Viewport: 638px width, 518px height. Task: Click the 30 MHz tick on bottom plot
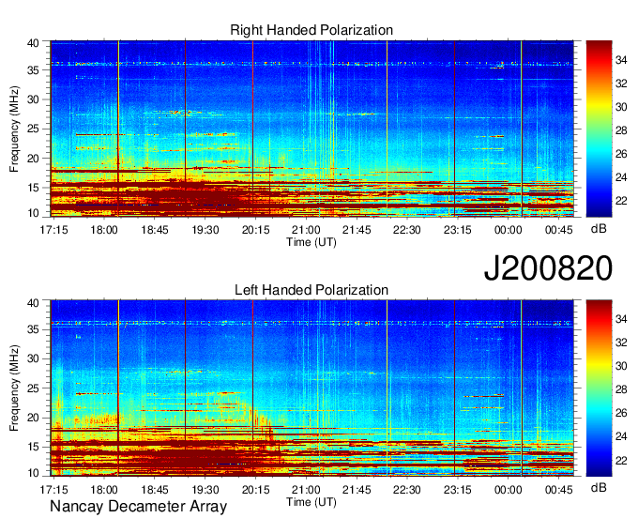(x=34, y=358)
